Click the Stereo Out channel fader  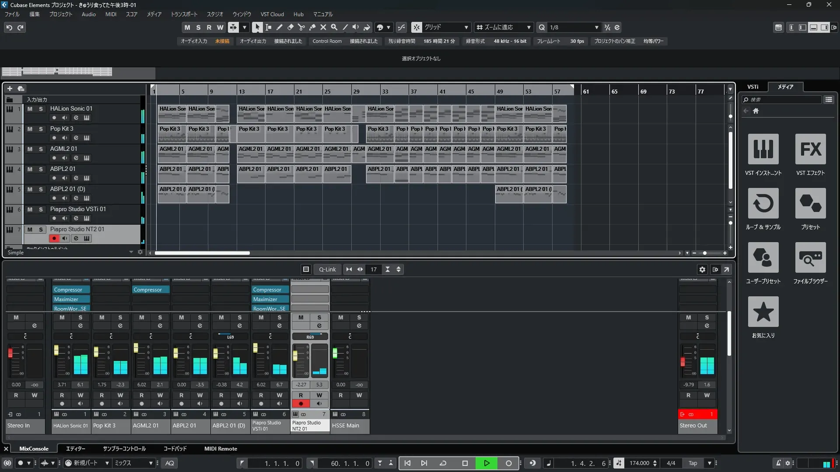tap(682, 362)
